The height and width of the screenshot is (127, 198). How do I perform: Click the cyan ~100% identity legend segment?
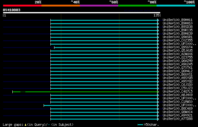pyautogui.click(x=176, y=6)
